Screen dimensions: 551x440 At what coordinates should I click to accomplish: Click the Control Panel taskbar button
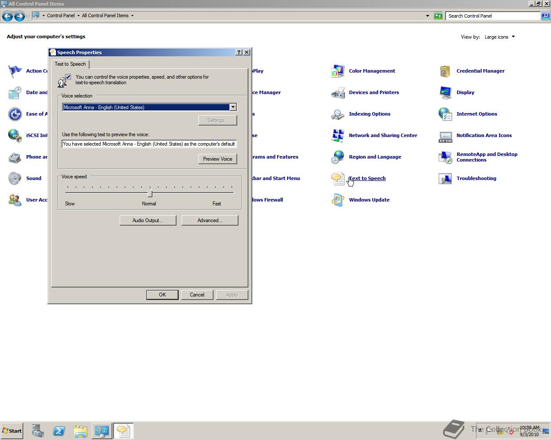(x=102, y=431)
